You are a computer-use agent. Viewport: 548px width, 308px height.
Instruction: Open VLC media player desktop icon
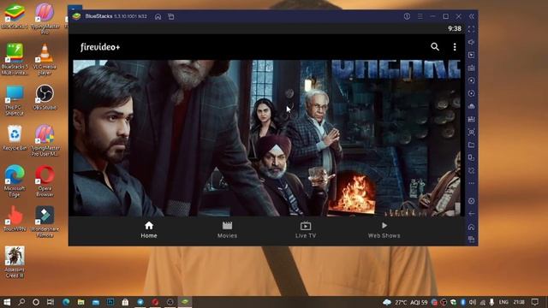coord(45,59)
